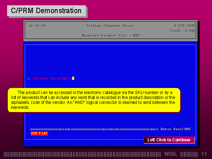212x159 pixels.
Task: Click the 4 OCT 1996 date
Action: click(184, 25)
